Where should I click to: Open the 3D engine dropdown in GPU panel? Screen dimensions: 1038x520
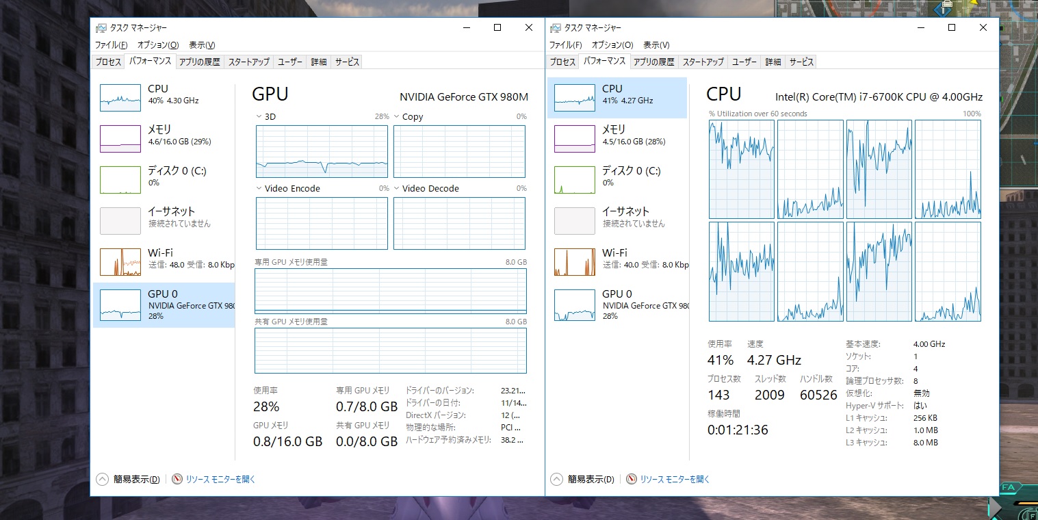[259, 117]
